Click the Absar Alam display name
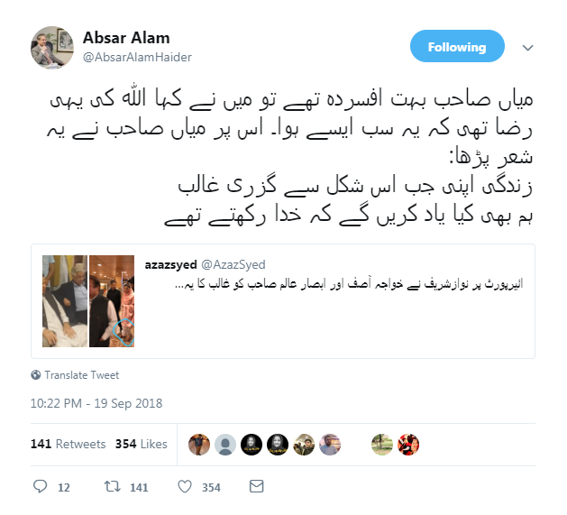 126,38
